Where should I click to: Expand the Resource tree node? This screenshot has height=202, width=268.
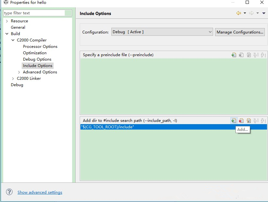pos(7,21)
